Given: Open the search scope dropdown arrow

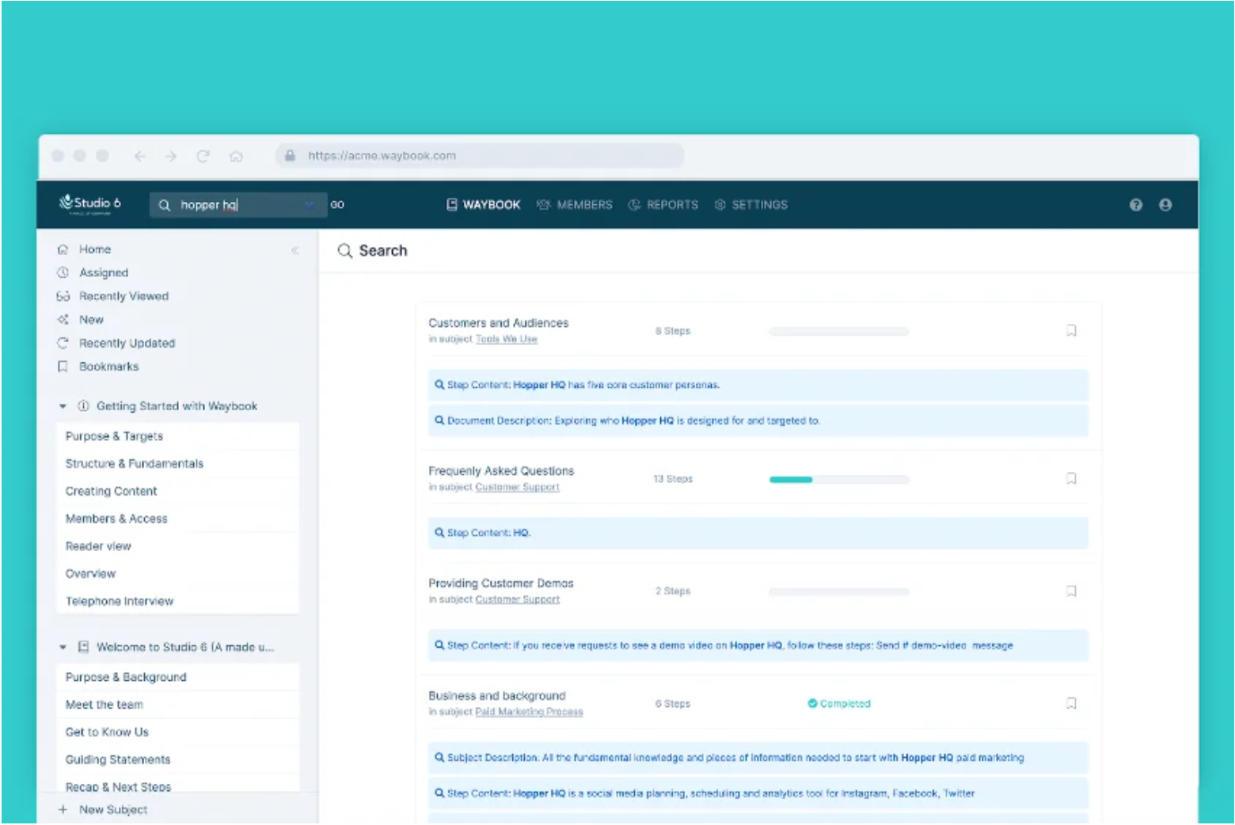Looking at the screenshot, I should pos(309,204).
